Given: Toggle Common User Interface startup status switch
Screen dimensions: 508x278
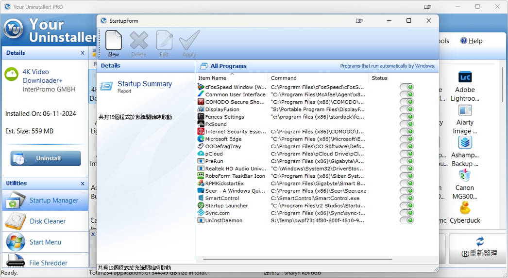Looking at the screenshot, I should [406, 94].
